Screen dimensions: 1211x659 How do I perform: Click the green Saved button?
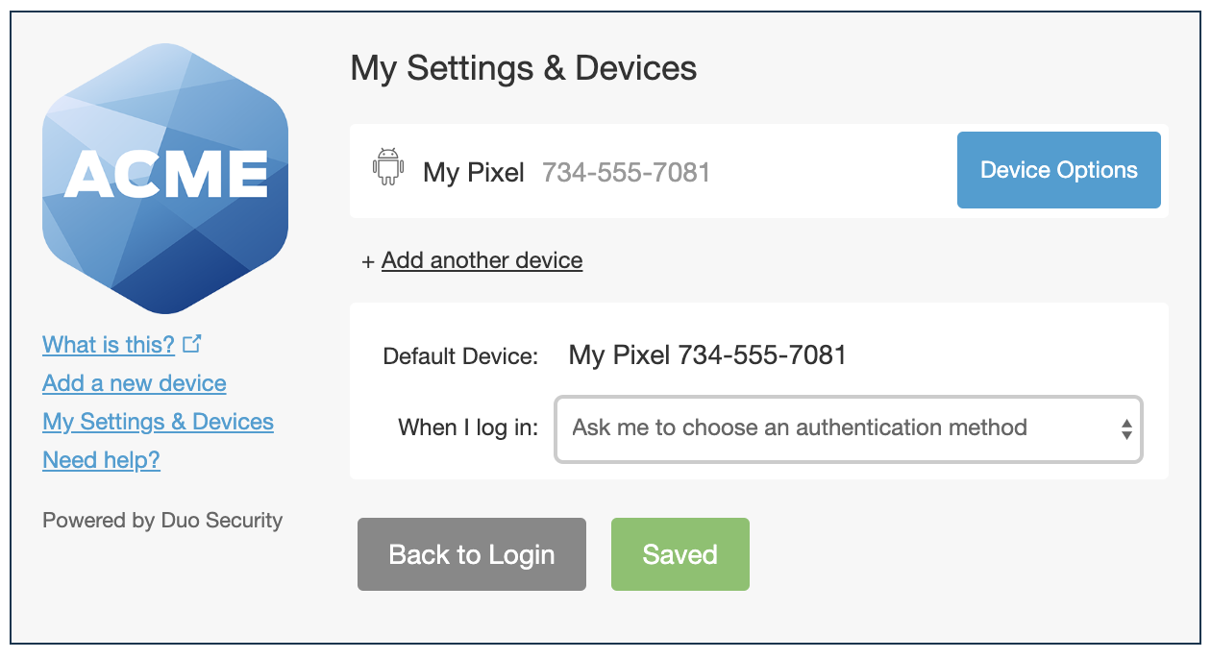pos(680,553)
